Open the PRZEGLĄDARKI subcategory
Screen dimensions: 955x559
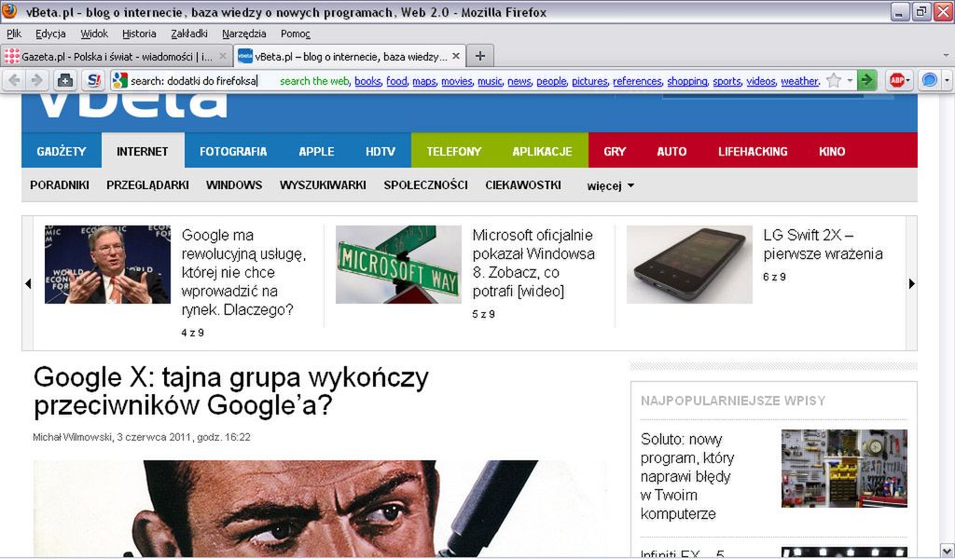pyautogui.click(x=147, y=184)
